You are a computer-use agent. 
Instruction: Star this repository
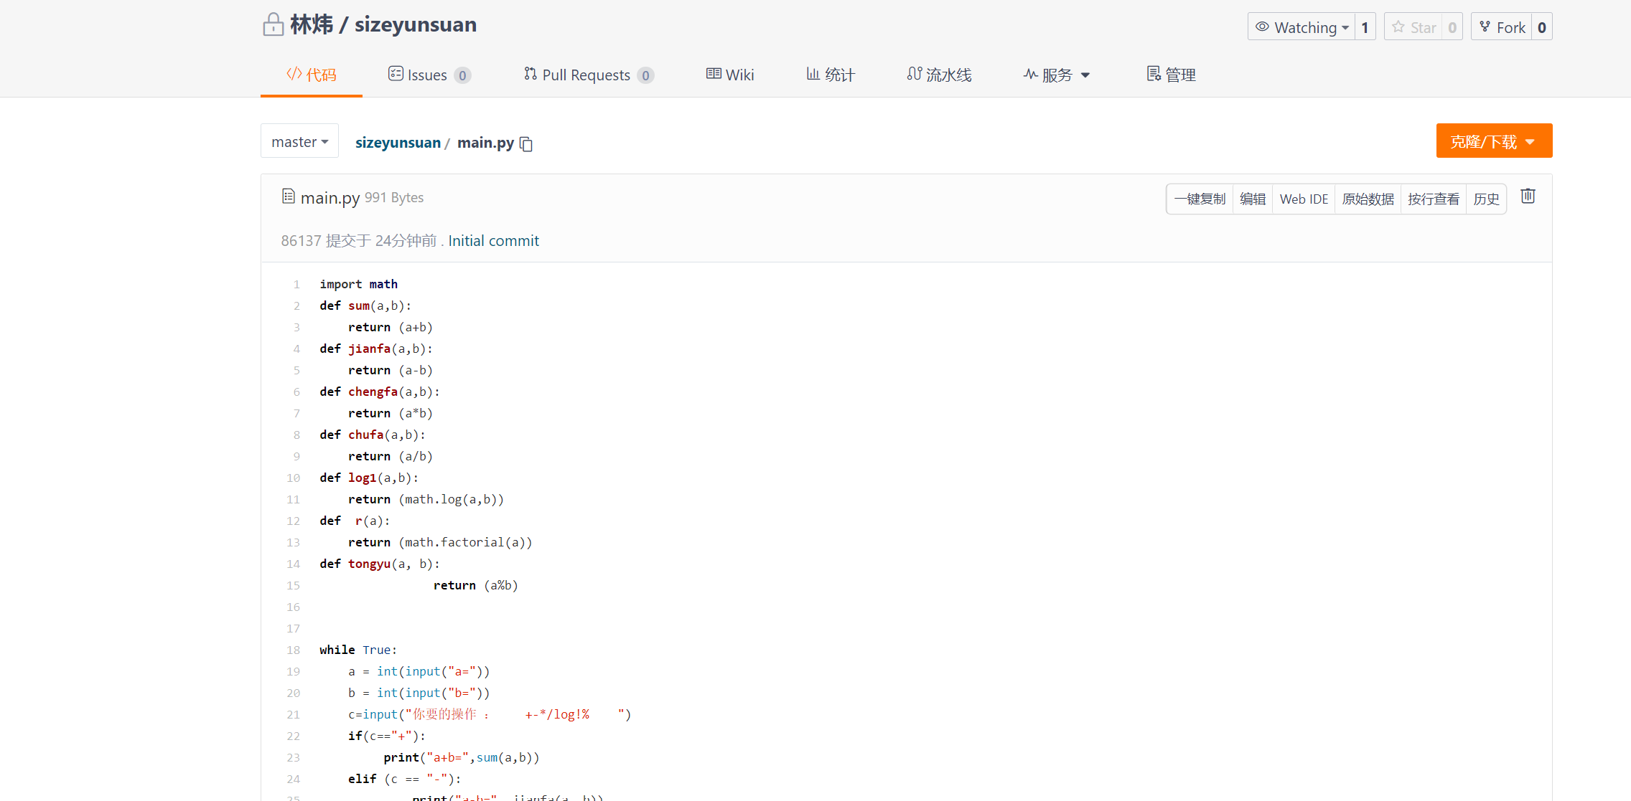click(1414, 27)
